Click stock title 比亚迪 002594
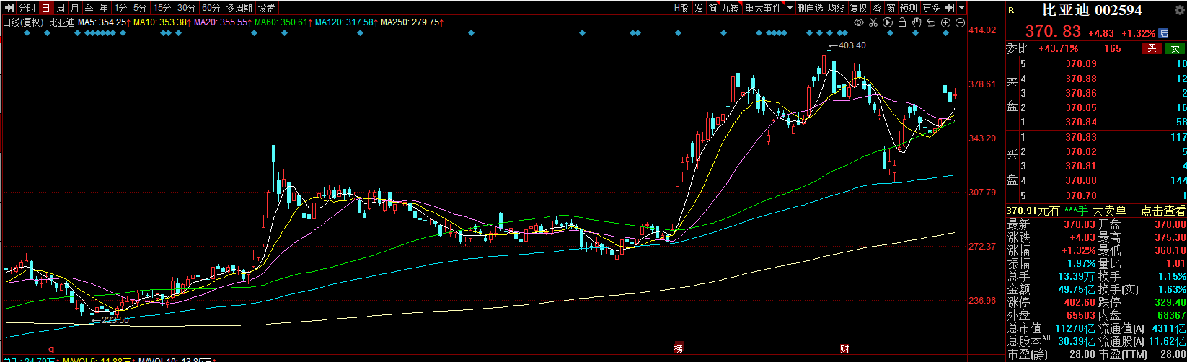 pyautogui.click(x=1093, y=10)
